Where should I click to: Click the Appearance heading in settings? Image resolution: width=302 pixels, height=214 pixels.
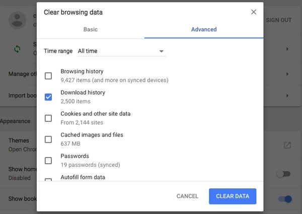pos(15,121)
